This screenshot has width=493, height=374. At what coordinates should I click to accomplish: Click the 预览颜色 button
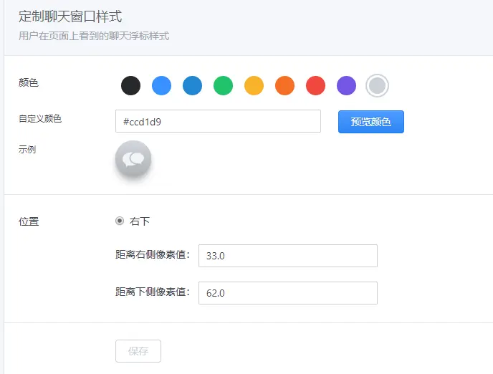371,122
